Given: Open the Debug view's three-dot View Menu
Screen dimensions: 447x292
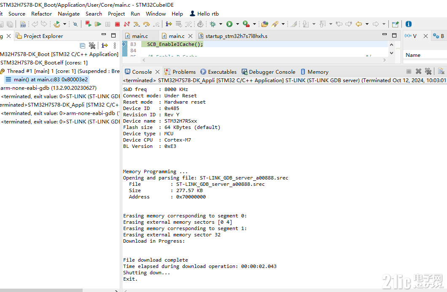Looking at the screenshot, I should tap(115, 46).
